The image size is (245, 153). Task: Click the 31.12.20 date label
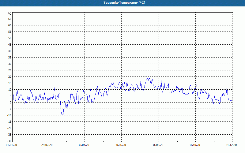point(231,145)
